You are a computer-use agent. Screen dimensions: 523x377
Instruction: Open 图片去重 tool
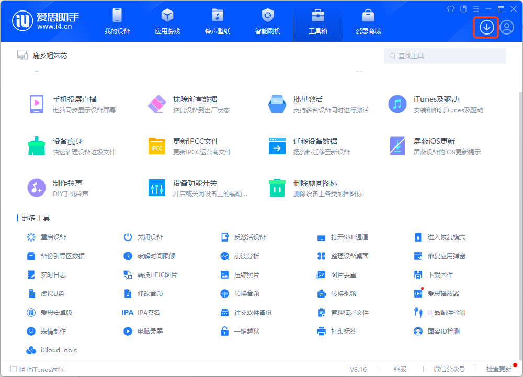pyautogui.click(x=336, y=275)
